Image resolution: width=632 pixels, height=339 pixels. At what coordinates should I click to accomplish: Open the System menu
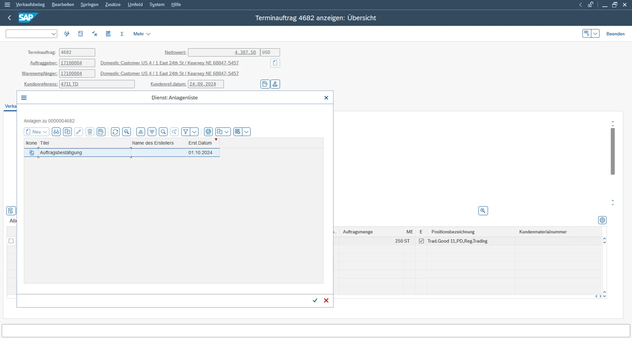(157, 5)
